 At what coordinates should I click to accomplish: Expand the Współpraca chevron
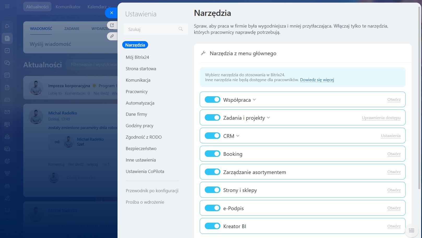coord(254,100)
